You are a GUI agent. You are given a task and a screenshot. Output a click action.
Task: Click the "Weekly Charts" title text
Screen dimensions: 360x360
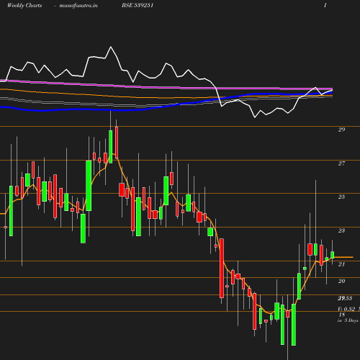(x=24, y=5)
